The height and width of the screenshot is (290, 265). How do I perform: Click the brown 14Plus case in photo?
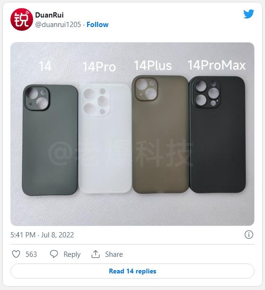[x=160, y=135]
